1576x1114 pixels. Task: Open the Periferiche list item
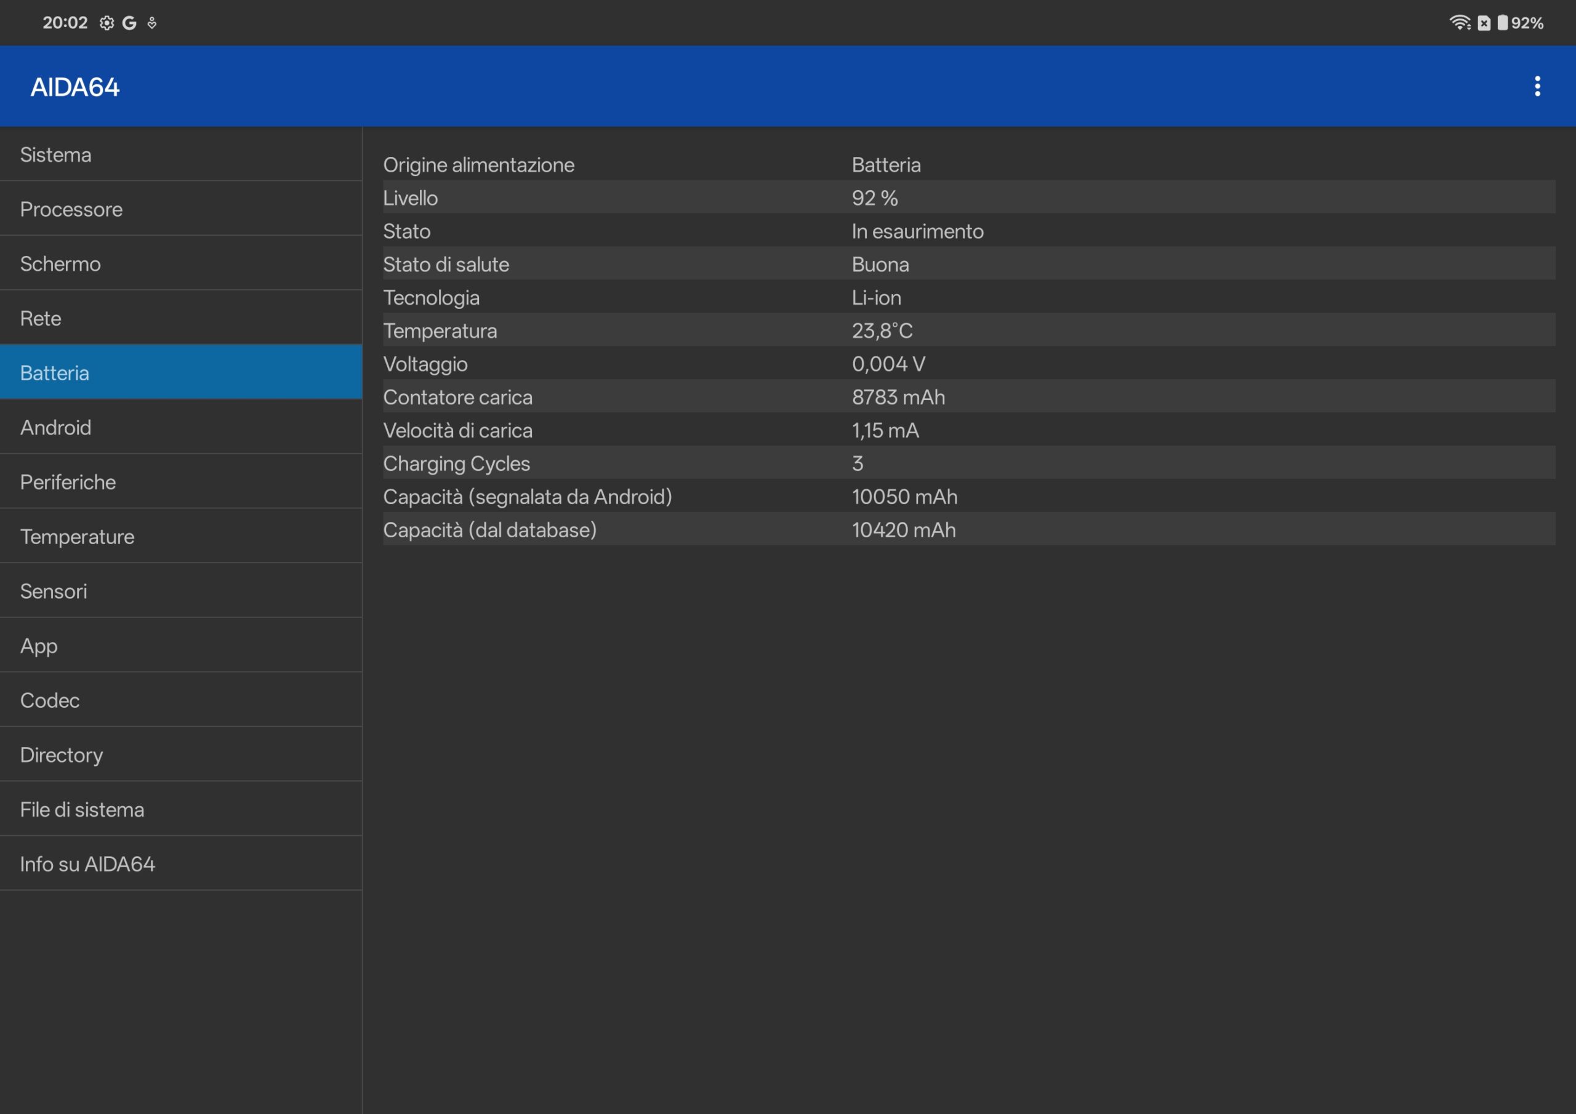coord(180,482)
